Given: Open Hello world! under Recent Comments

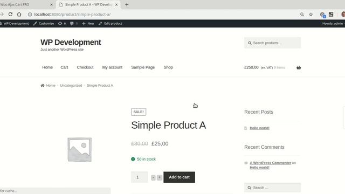Looking at the screenshot, I should [x=259, y=168].
